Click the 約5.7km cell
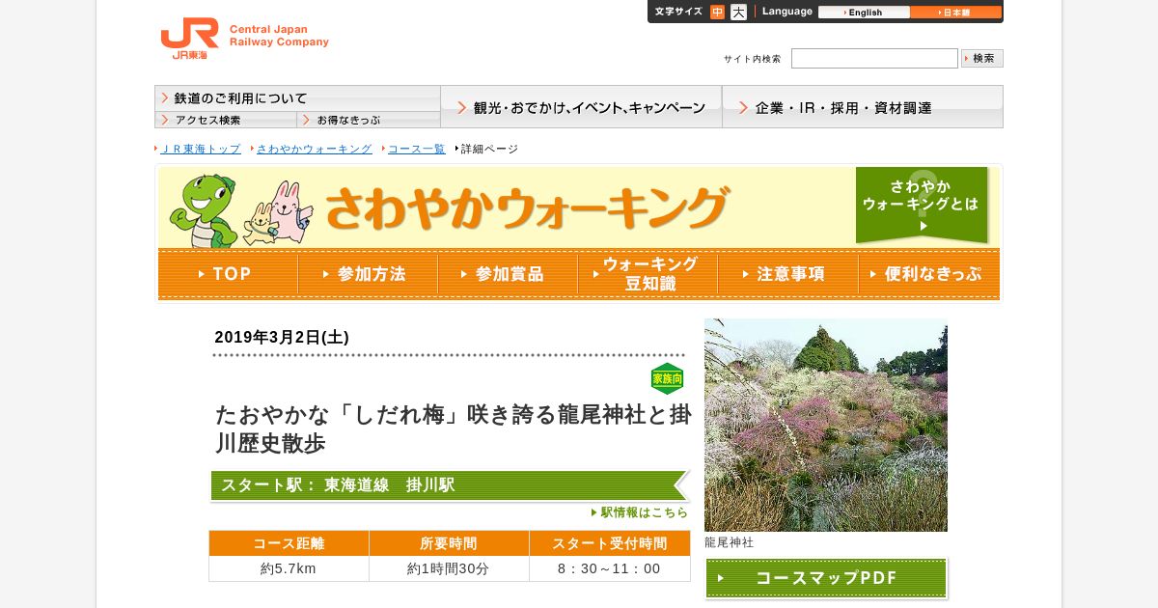Image resolution: width=1158 pixels, height=608 pixels. (x=289, y=568)
